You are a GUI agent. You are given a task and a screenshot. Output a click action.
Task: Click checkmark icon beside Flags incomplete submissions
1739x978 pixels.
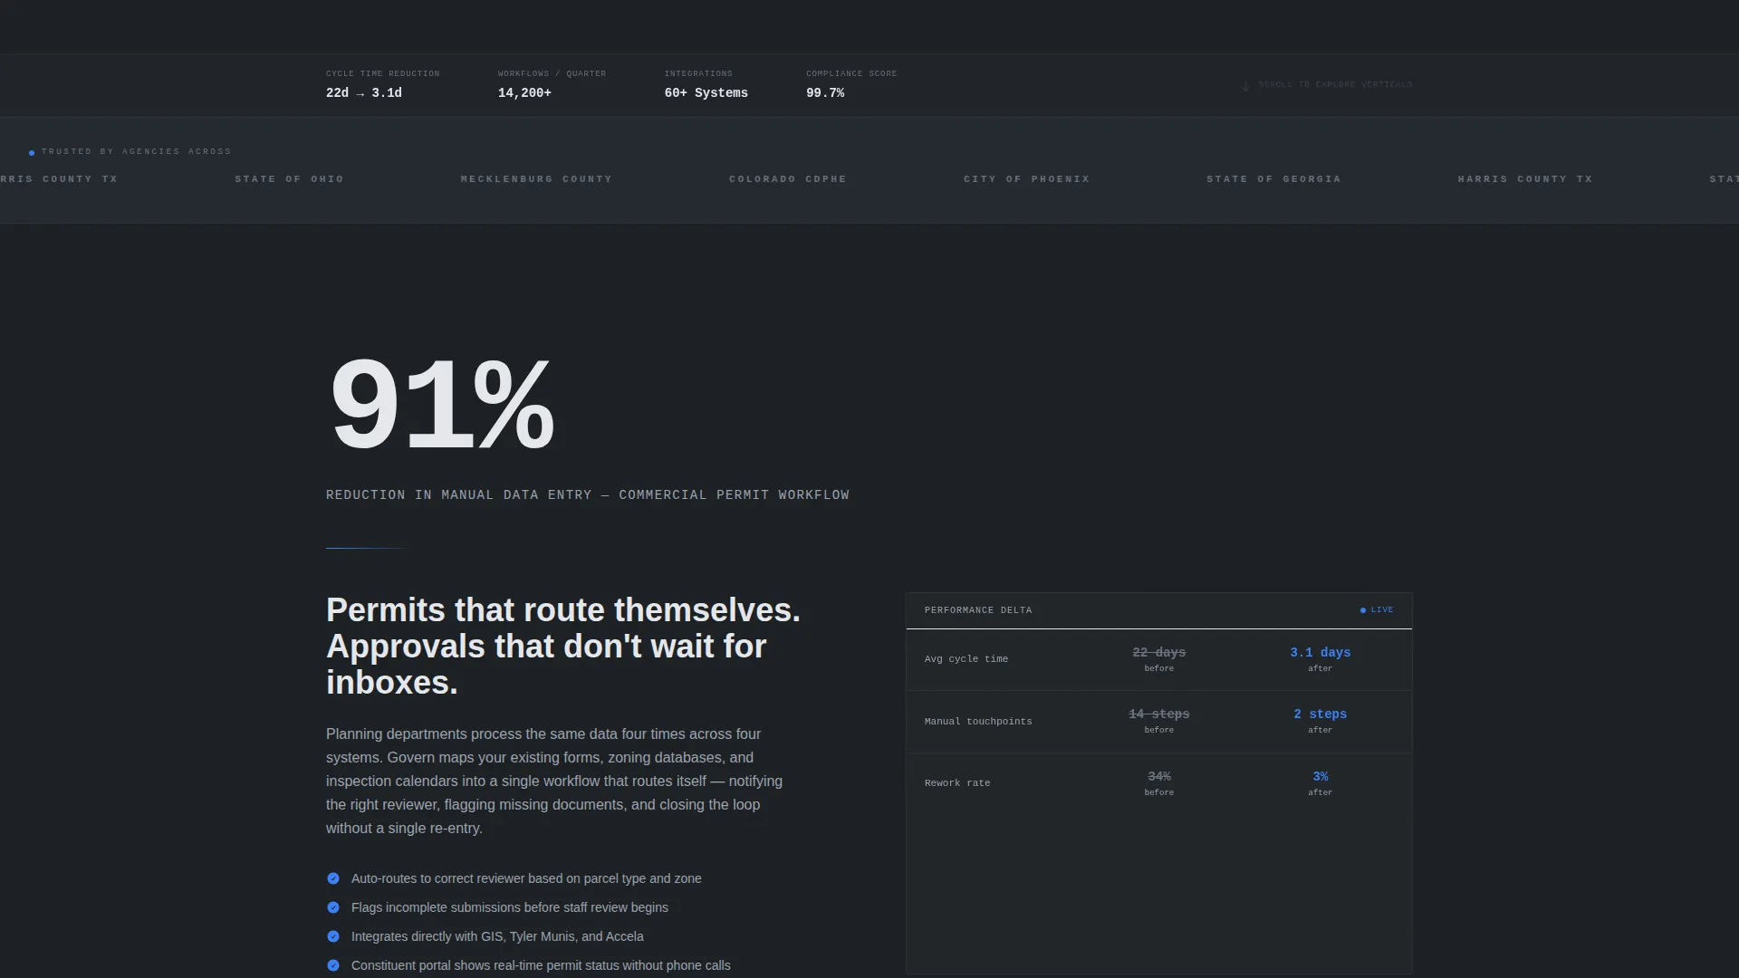[333, 907]
